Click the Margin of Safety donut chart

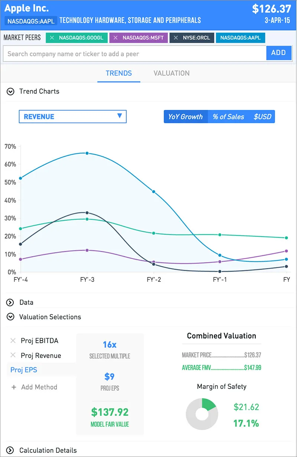pos(202,414)
